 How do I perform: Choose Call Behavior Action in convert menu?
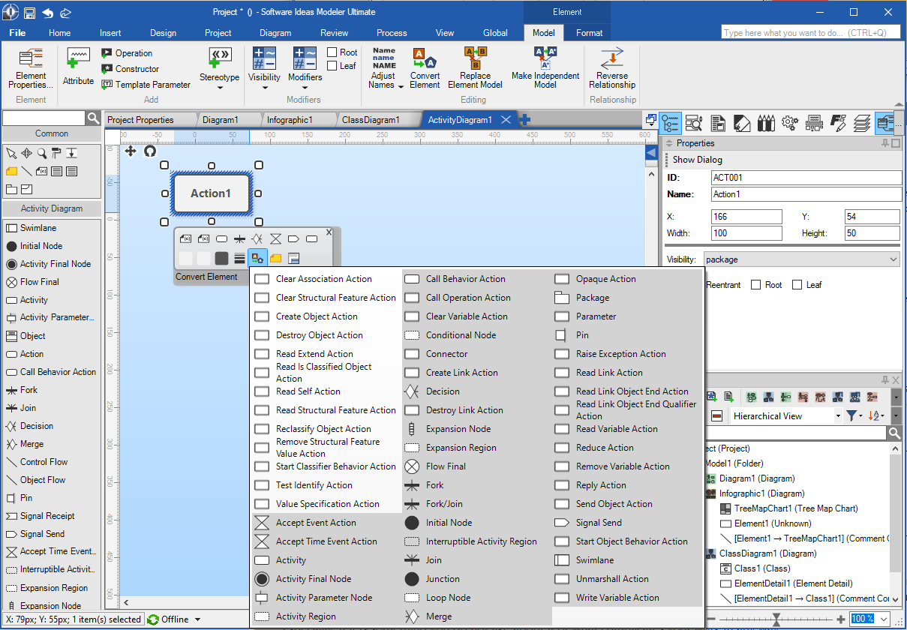[x=477, y=279]
